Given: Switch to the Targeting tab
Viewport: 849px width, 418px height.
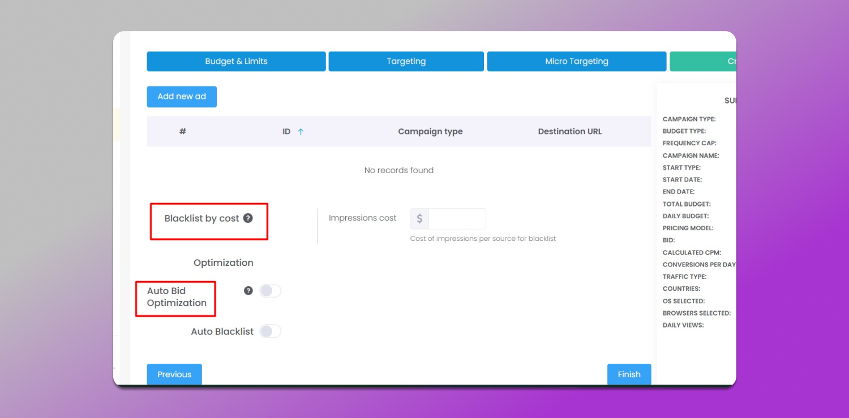Looking at the screenshot, I should coord(406,62).
